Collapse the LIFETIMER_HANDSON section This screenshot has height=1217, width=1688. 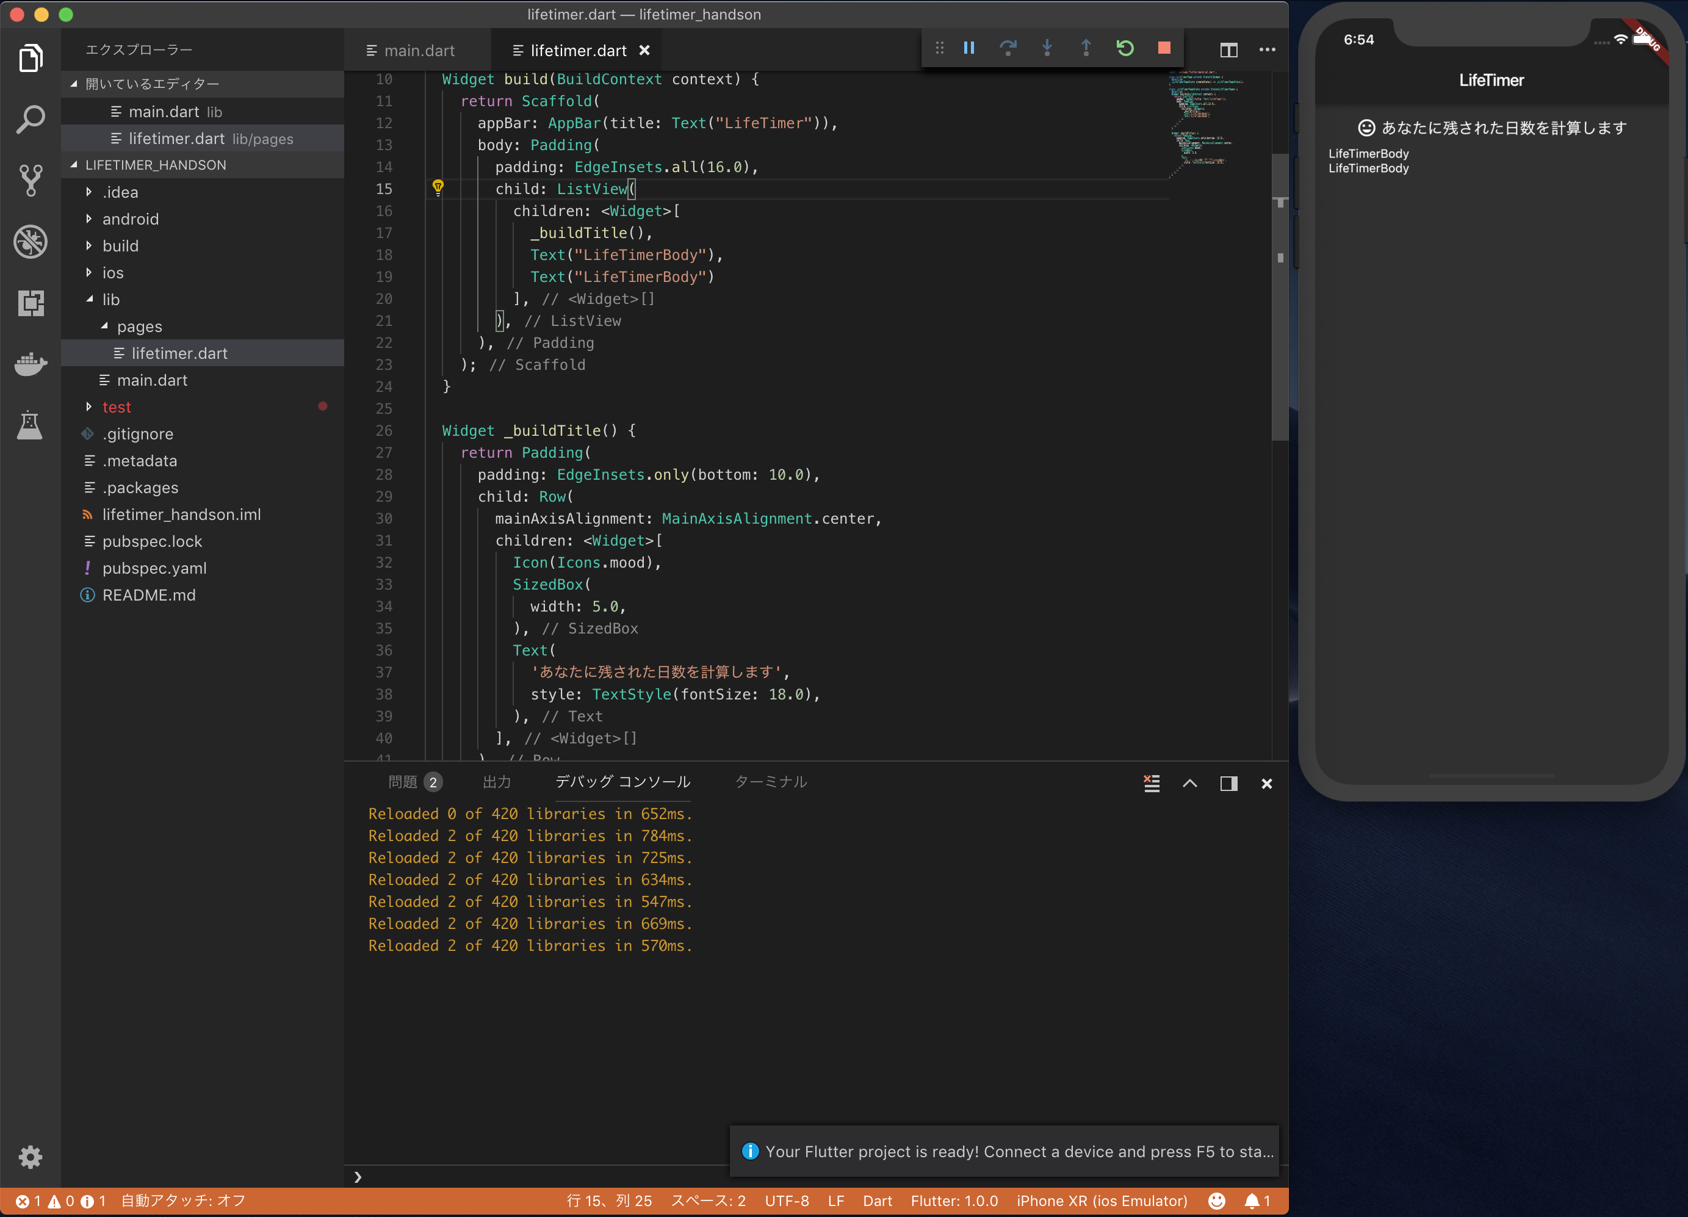pos(203,165)
